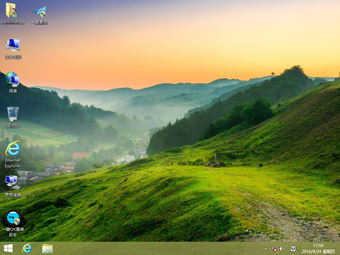Viewport: 340px width, 255px height.
Task: Select the 一键激活 shortcut without opening it
Action: (40, 11)
